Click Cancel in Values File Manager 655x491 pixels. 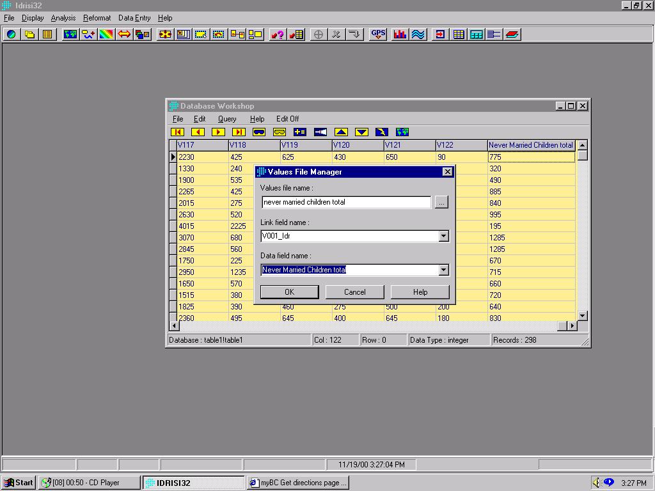(x=355, y=292)
